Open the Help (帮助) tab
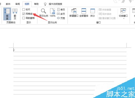 click(36, 4)
